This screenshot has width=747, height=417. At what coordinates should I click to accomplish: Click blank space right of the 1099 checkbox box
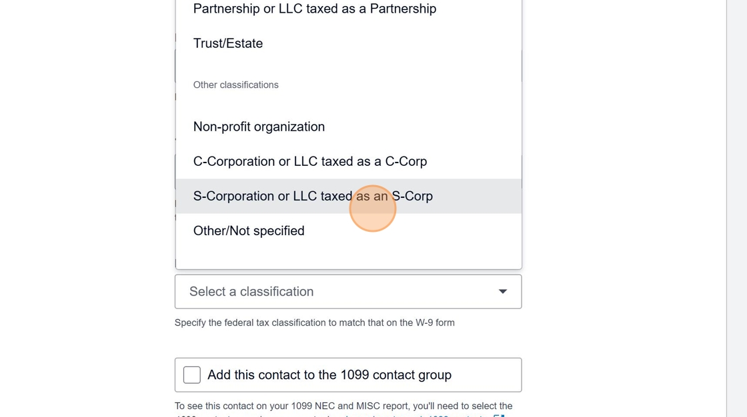tap(487, 375)
